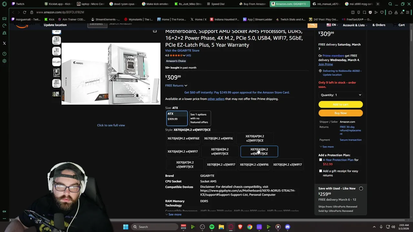Check the Add a gift receipt box
This screenshot has width=413, height=232.
pyautogui.click(x=320, y=171)
